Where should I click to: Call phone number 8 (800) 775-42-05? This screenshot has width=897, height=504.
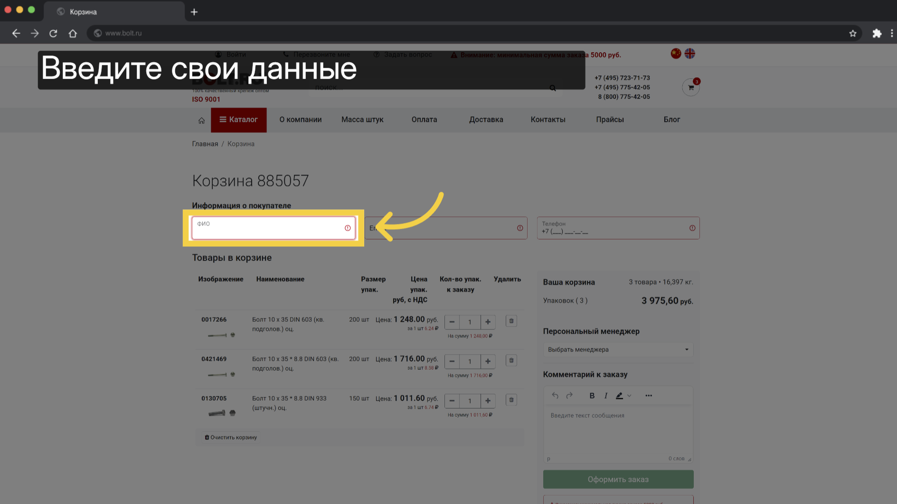624,97
